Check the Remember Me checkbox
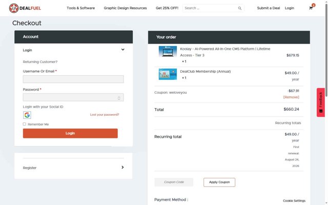 point(25,124)
